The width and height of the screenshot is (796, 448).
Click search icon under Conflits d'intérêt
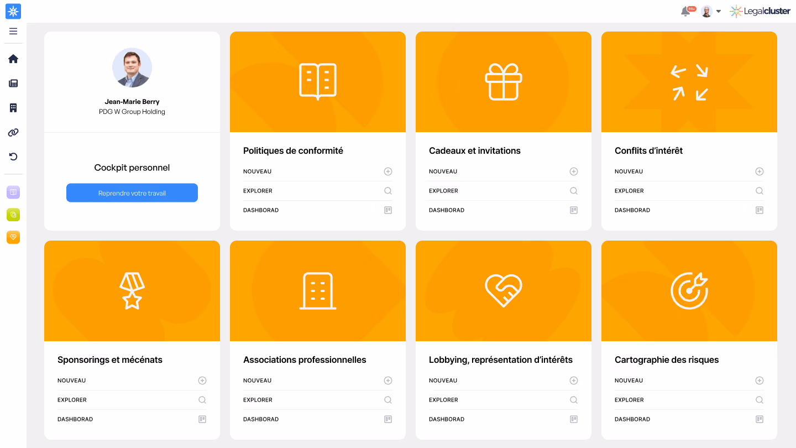pyautogui.click(x=760, y=191)
